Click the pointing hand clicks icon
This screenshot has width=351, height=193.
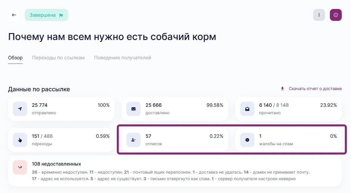point(20,140)
